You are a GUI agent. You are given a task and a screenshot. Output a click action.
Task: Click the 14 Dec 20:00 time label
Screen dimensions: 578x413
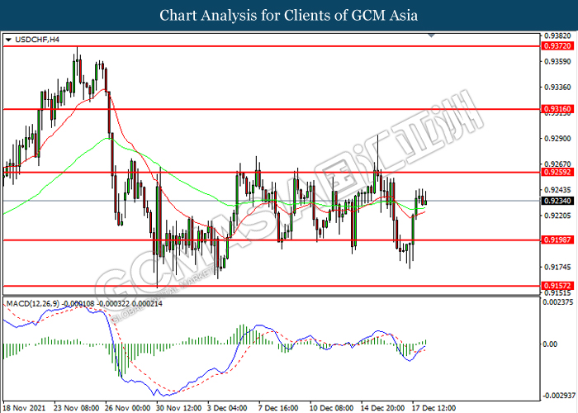[x=383, y=408]
